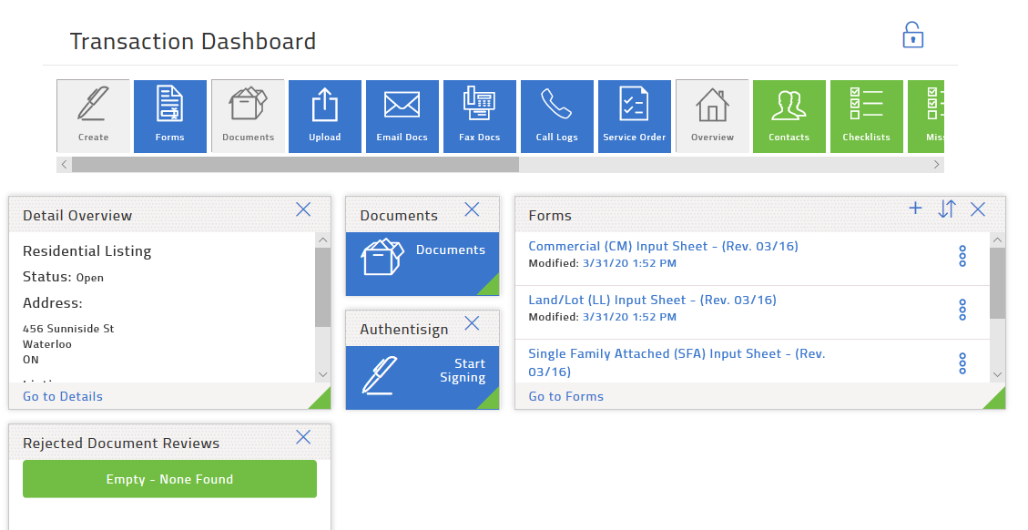Click the Go to Details link
The height and width of the screenshot is (530, 1028).
pyautogui.click(x=62, y=396)
